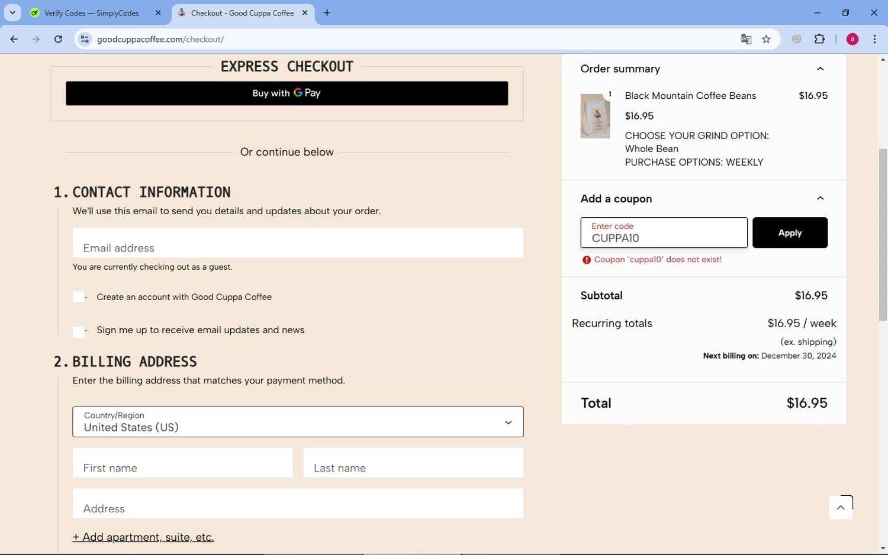The width and height of the screenshot is (888, 555).
Task: Click Black Mountain Coffee Beans product name
Action: (690, 96)
